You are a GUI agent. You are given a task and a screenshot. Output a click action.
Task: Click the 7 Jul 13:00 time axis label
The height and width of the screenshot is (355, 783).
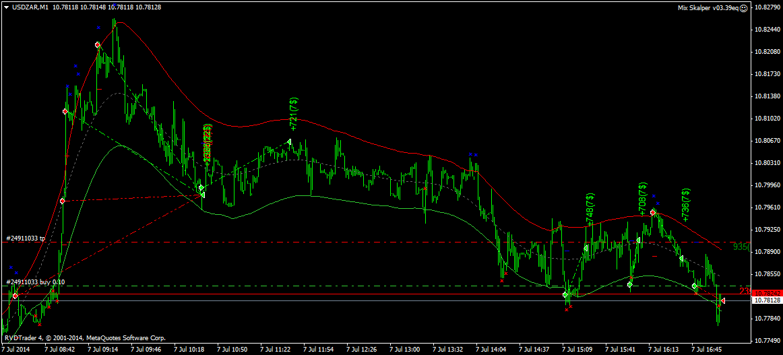click(x=405, y=350)
